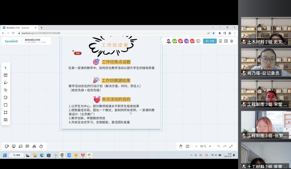Image resolution: width=291 pixels, height=169 pixels.
Task: Click the browser back arrow
Action: (3, 33)
